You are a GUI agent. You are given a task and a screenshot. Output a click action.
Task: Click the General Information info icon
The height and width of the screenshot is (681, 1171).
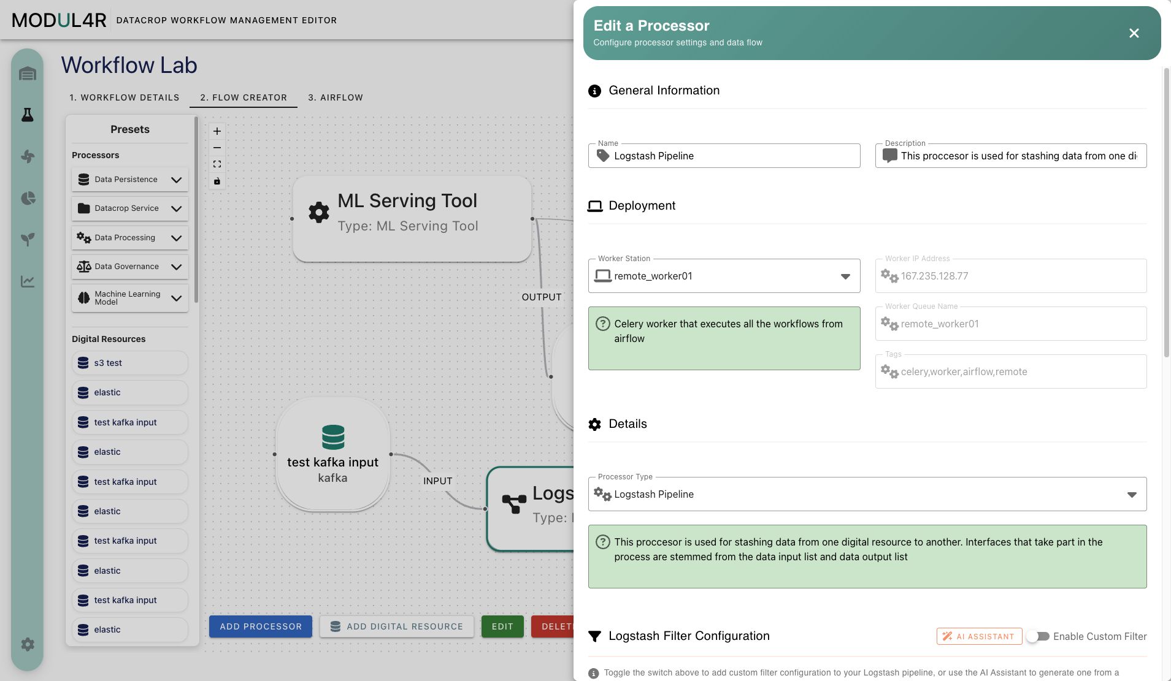click(594, 91)
